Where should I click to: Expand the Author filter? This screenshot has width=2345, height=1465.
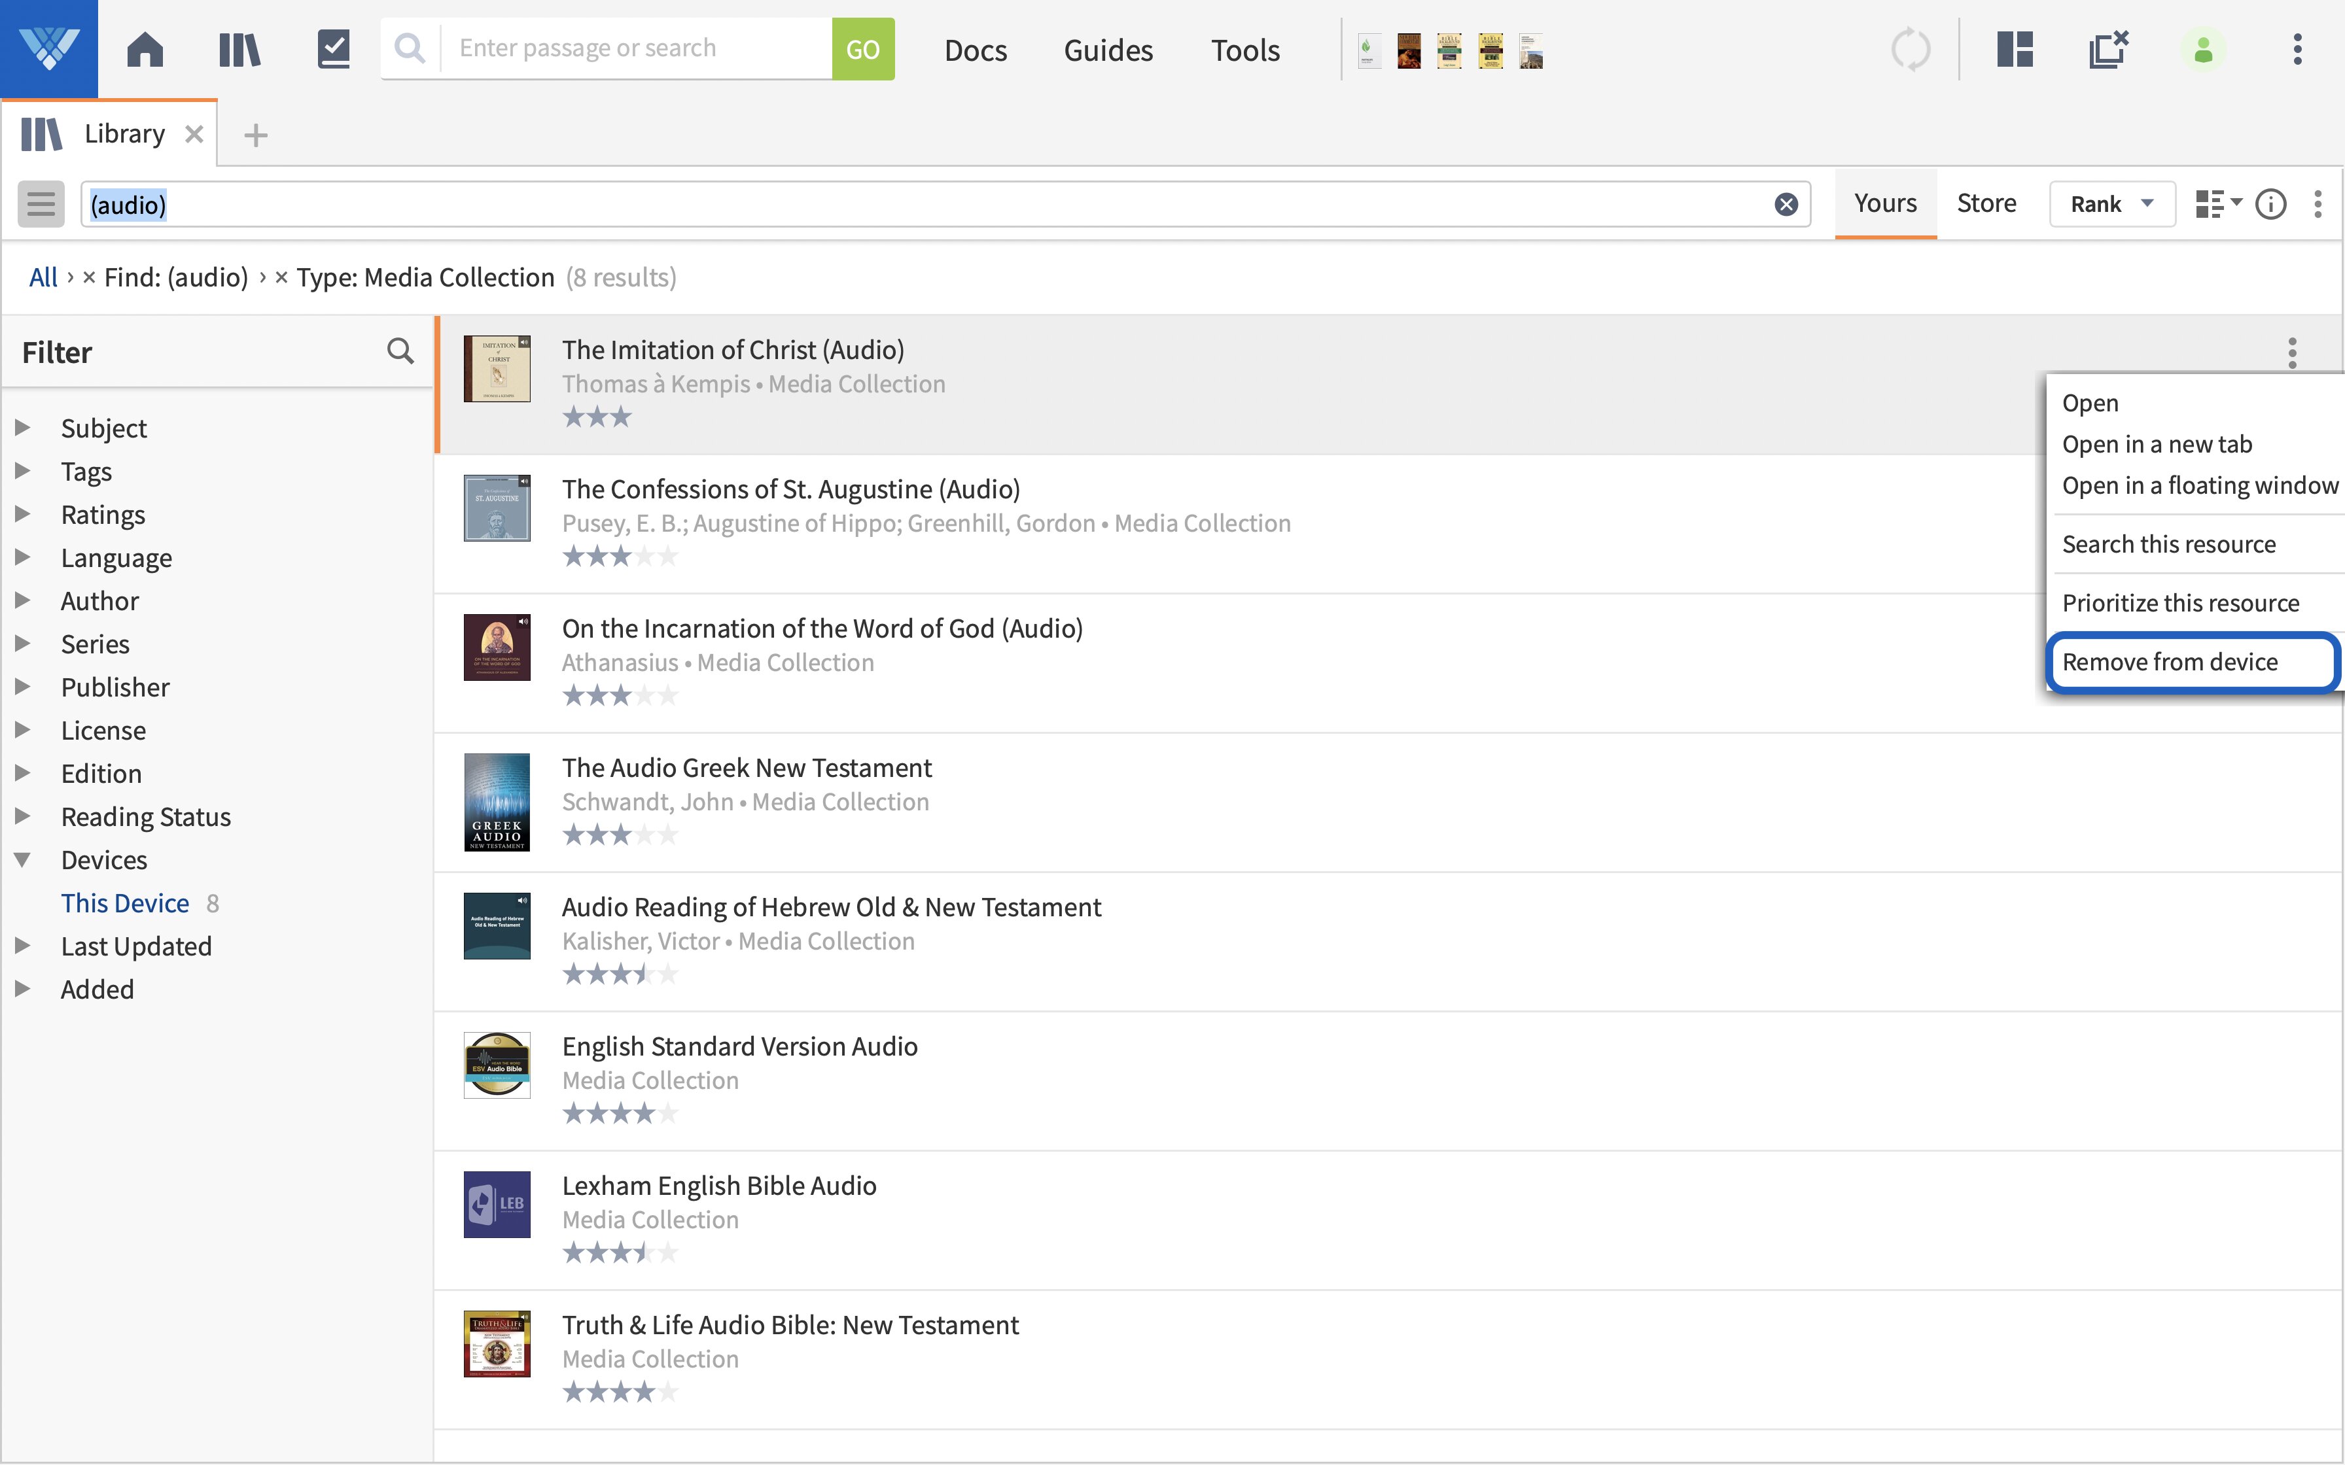tap(24, 600)
